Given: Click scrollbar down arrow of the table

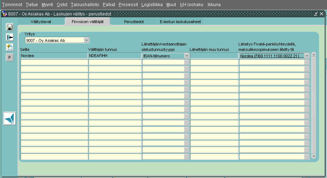Looking at the screenshot, I should tap(314, 156).
